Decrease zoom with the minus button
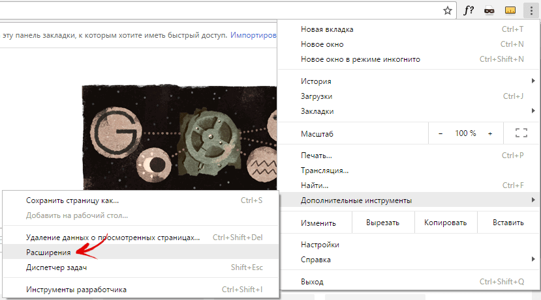 (441, 133)
